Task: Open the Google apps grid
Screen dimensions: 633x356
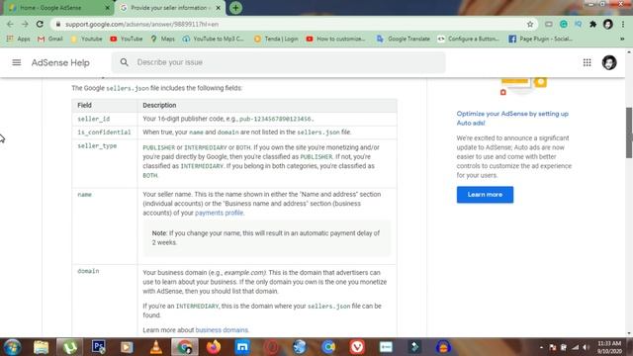Action: 587,62
